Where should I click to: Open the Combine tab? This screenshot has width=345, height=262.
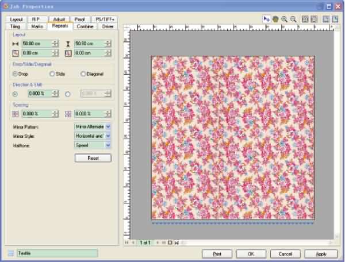click(85, 26)
